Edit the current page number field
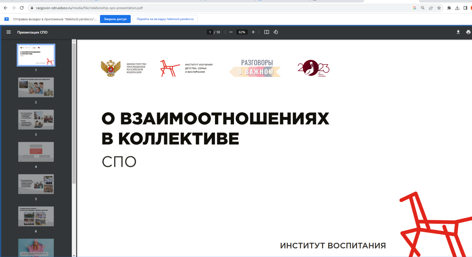 210,32
